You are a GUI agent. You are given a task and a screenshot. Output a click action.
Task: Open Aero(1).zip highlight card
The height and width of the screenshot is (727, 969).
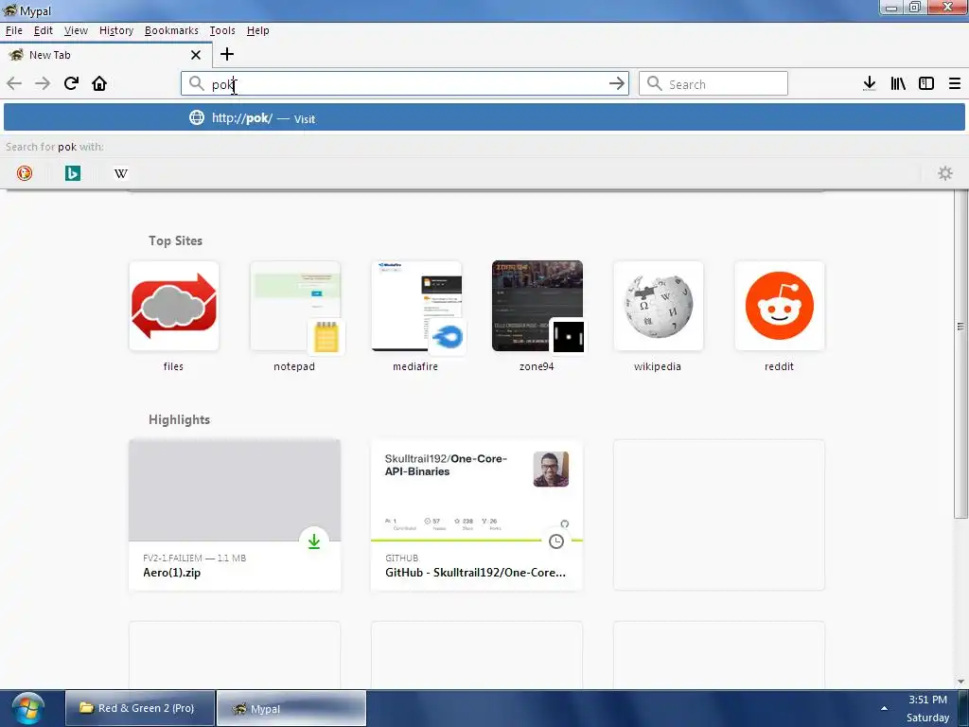[x=235, y=515]
